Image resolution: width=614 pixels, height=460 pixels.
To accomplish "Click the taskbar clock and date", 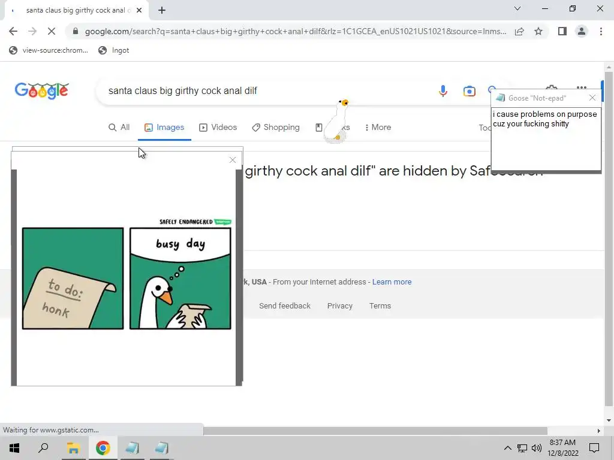I will point(562,448).
